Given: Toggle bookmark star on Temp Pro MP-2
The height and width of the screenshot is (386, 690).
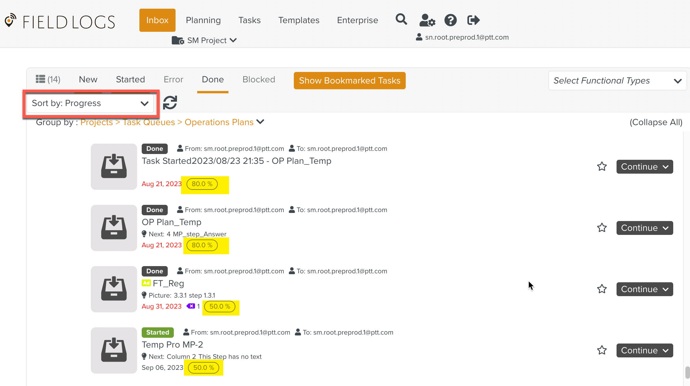Looking at the screenshot, I should [x=602, y=350].
